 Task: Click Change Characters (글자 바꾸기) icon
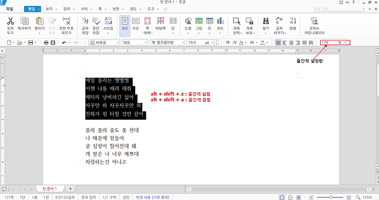279,21
